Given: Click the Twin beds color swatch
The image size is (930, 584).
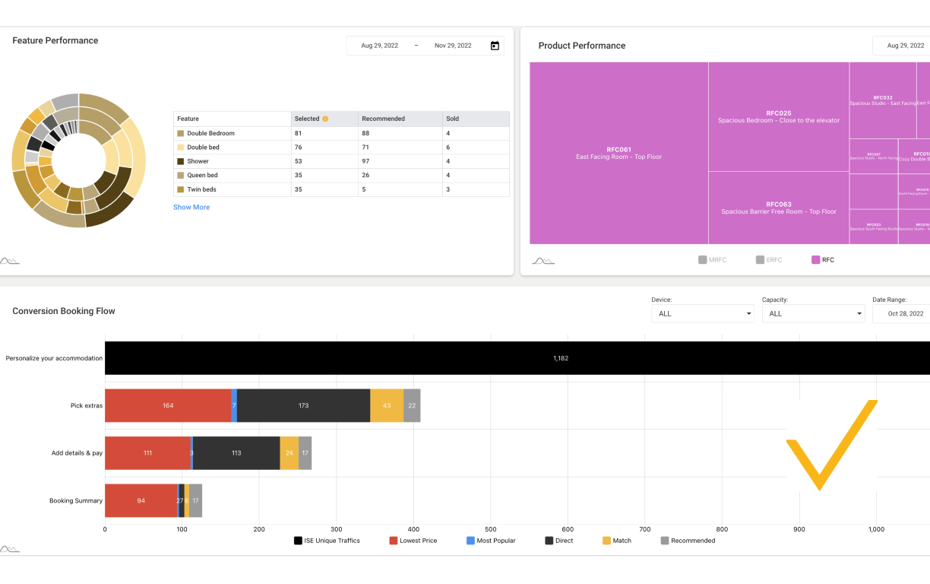Looking at the screenshot, I should (x=180, y=189).
